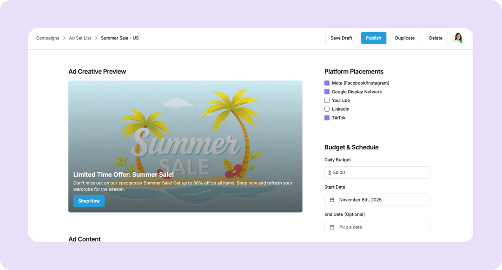The height and width of the screenshot is (270, 502).
Task: Disable the TikTok placement checkbox
Action: click(327, 118)
